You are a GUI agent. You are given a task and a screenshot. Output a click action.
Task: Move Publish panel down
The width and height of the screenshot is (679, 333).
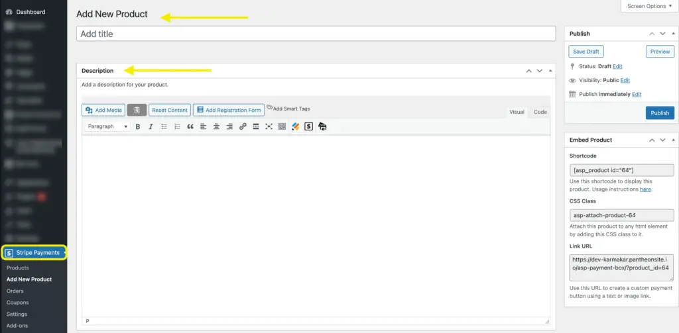[x=662, y=33]
